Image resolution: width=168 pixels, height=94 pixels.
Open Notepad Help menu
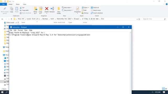click(31, 30)
